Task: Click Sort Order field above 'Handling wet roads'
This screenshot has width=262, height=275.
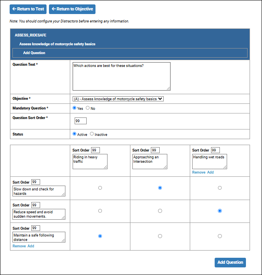Action: coord(215,150)
